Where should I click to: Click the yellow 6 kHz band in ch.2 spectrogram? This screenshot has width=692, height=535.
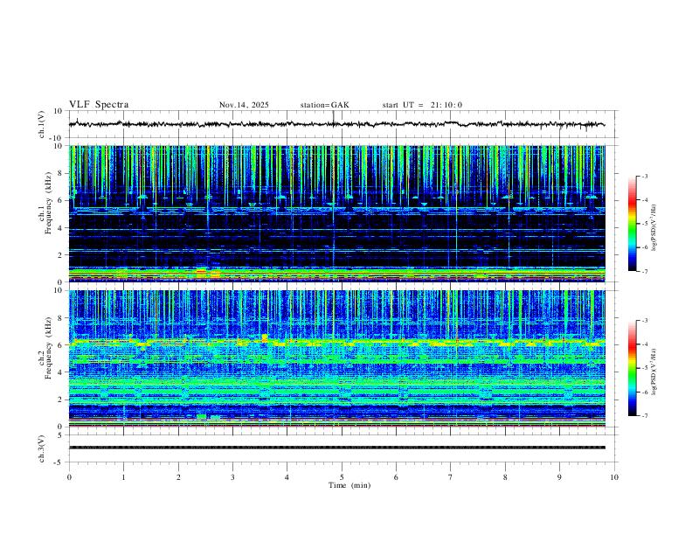pos(336,342)
